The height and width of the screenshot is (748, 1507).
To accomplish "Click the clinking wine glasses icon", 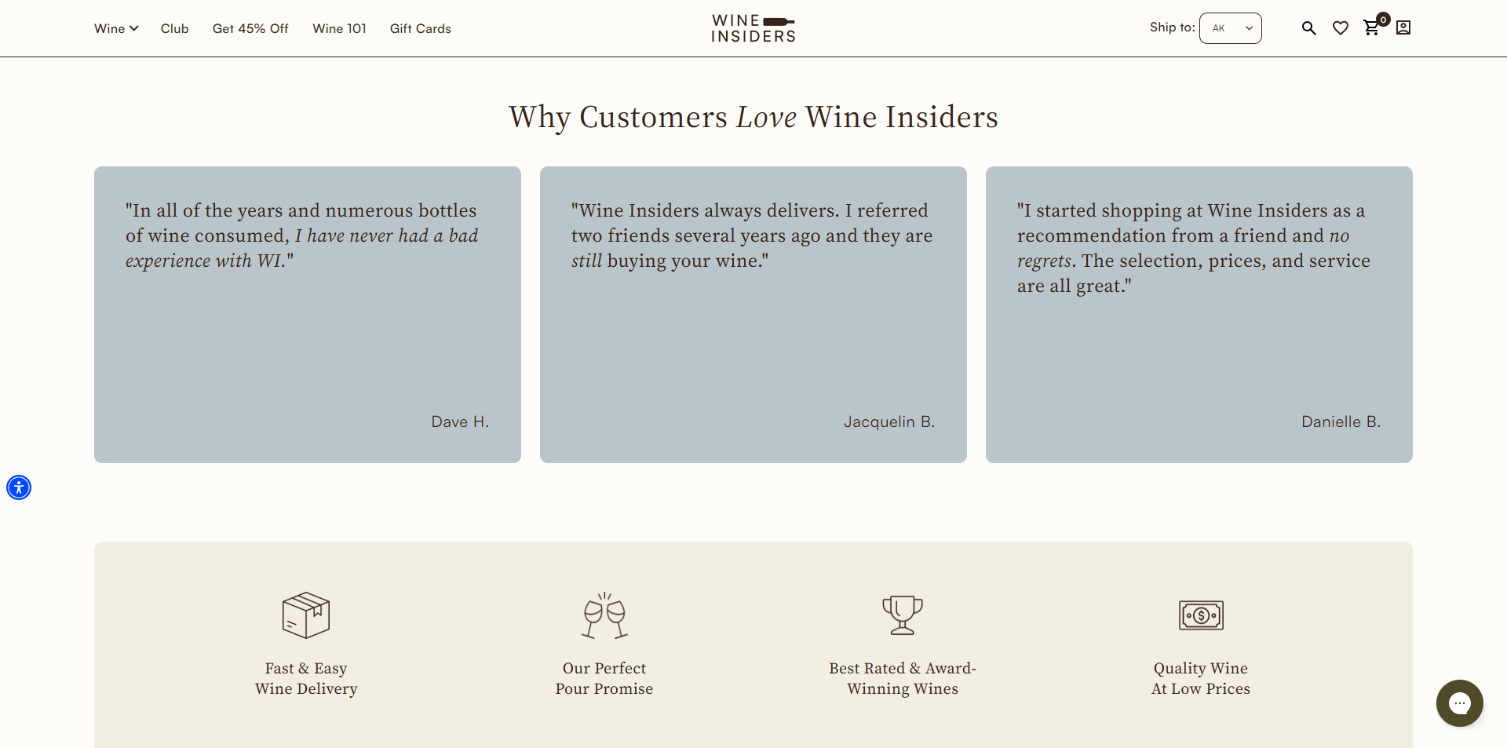I will [604, 615].
